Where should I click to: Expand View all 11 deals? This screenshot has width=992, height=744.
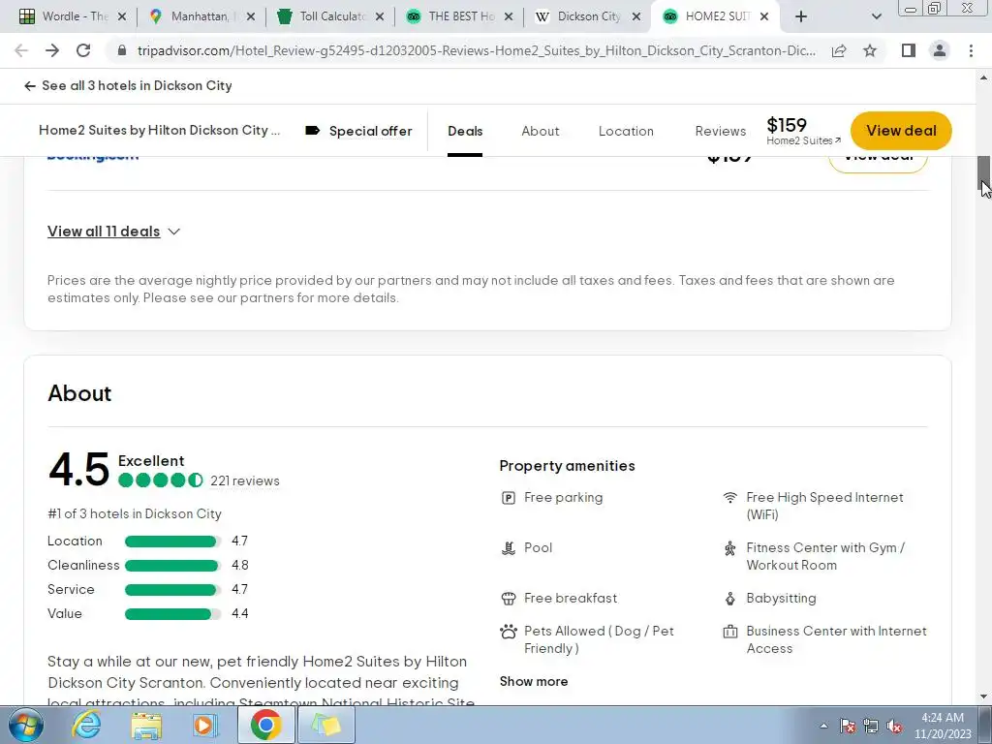114,232
